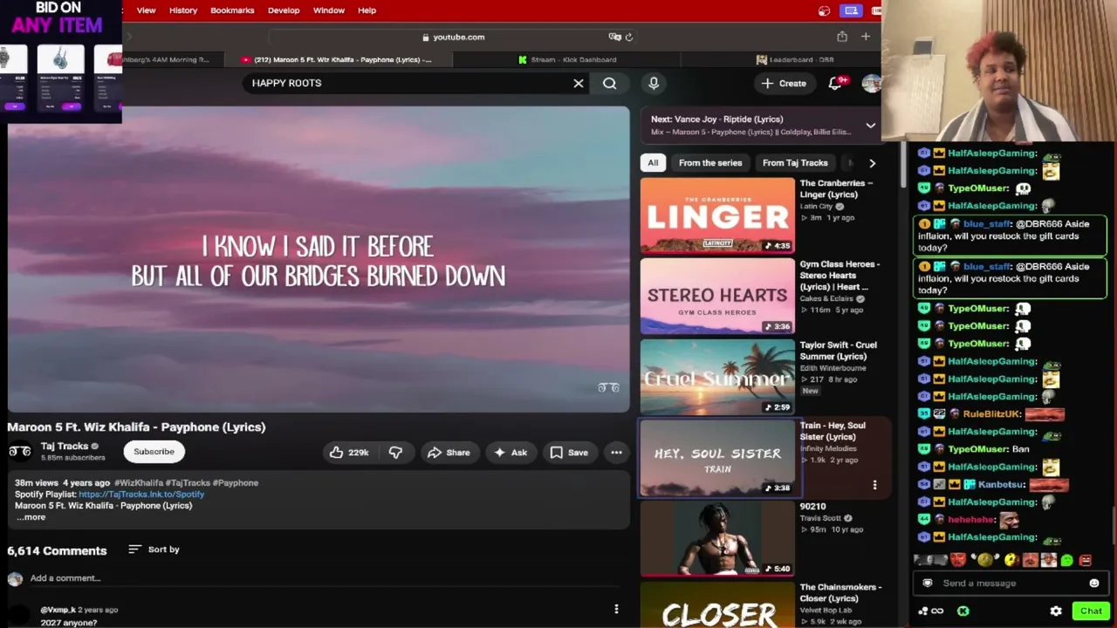Image resolution: width=1117 pixels, height=628 pixels.
Task: Like the Payphone lyrics video
Action: pos(348,452)
